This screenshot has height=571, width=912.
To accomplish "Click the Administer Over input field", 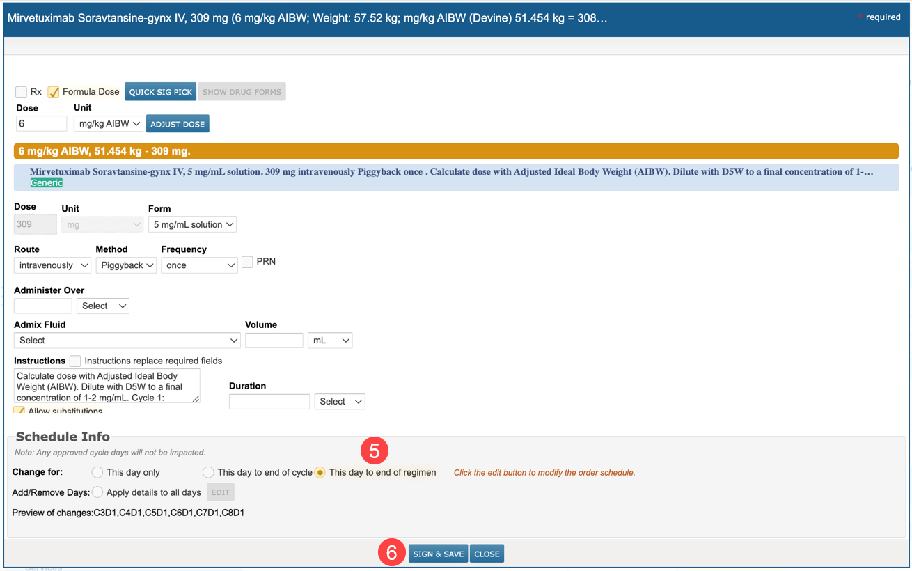I will pyautogui.click(x=42, y=306).
